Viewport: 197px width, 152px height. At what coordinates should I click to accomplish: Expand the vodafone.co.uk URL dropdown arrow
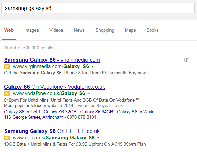click(x=89, y=93)
